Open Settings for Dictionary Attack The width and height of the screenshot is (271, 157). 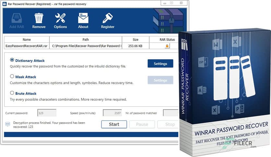[160, 64]
